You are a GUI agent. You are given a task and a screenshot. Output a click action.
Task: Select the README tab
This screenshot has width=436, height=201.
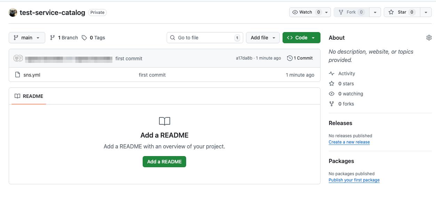coord(29,96)
